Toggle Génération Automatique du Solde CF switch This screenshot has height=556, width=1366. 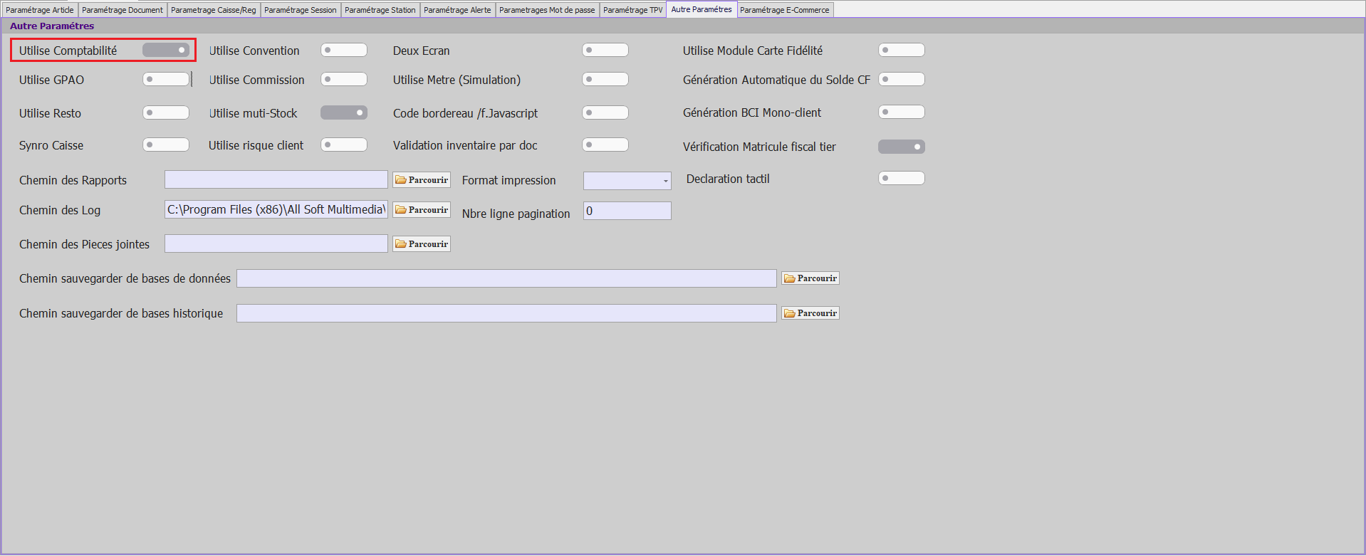point(902,79)
